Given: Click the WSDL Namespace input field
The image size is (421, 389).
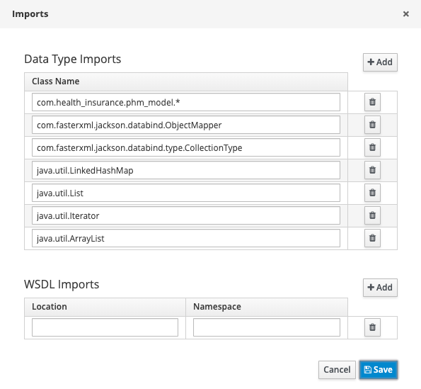Looking at the screenshot, I should point(267,327).
